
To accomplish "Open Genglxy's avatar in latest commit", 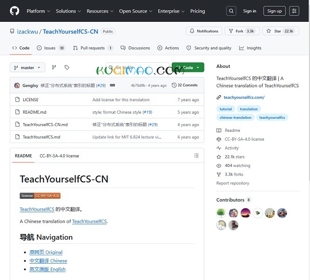I will [17, 85].
